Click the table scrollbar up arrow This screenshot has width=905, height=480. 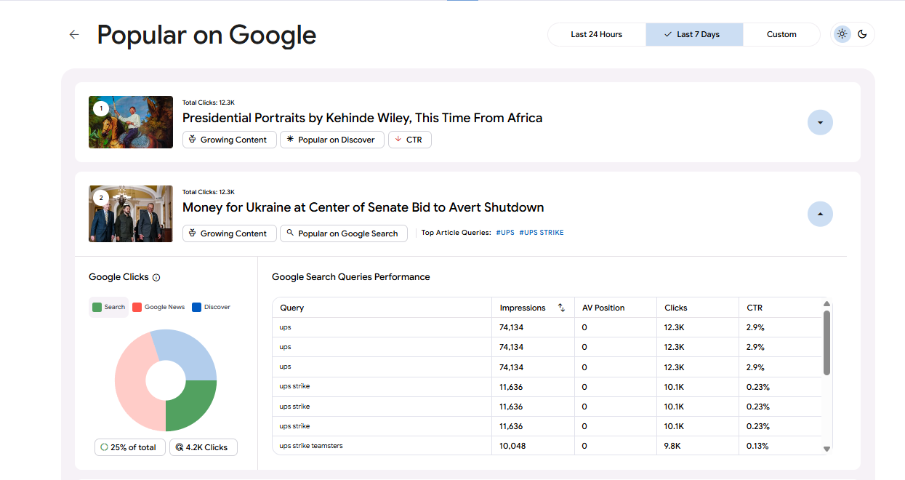pyautogui.click(x=826, y=304)
